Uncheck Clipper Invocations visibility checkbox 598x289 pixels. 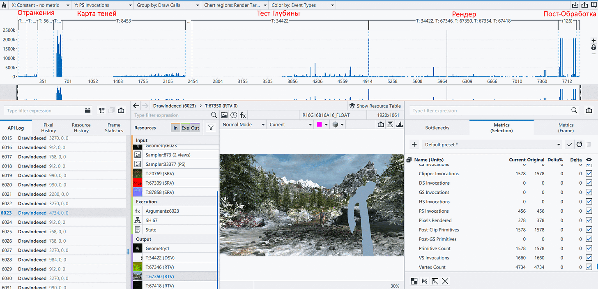click(x=589, y=174)
